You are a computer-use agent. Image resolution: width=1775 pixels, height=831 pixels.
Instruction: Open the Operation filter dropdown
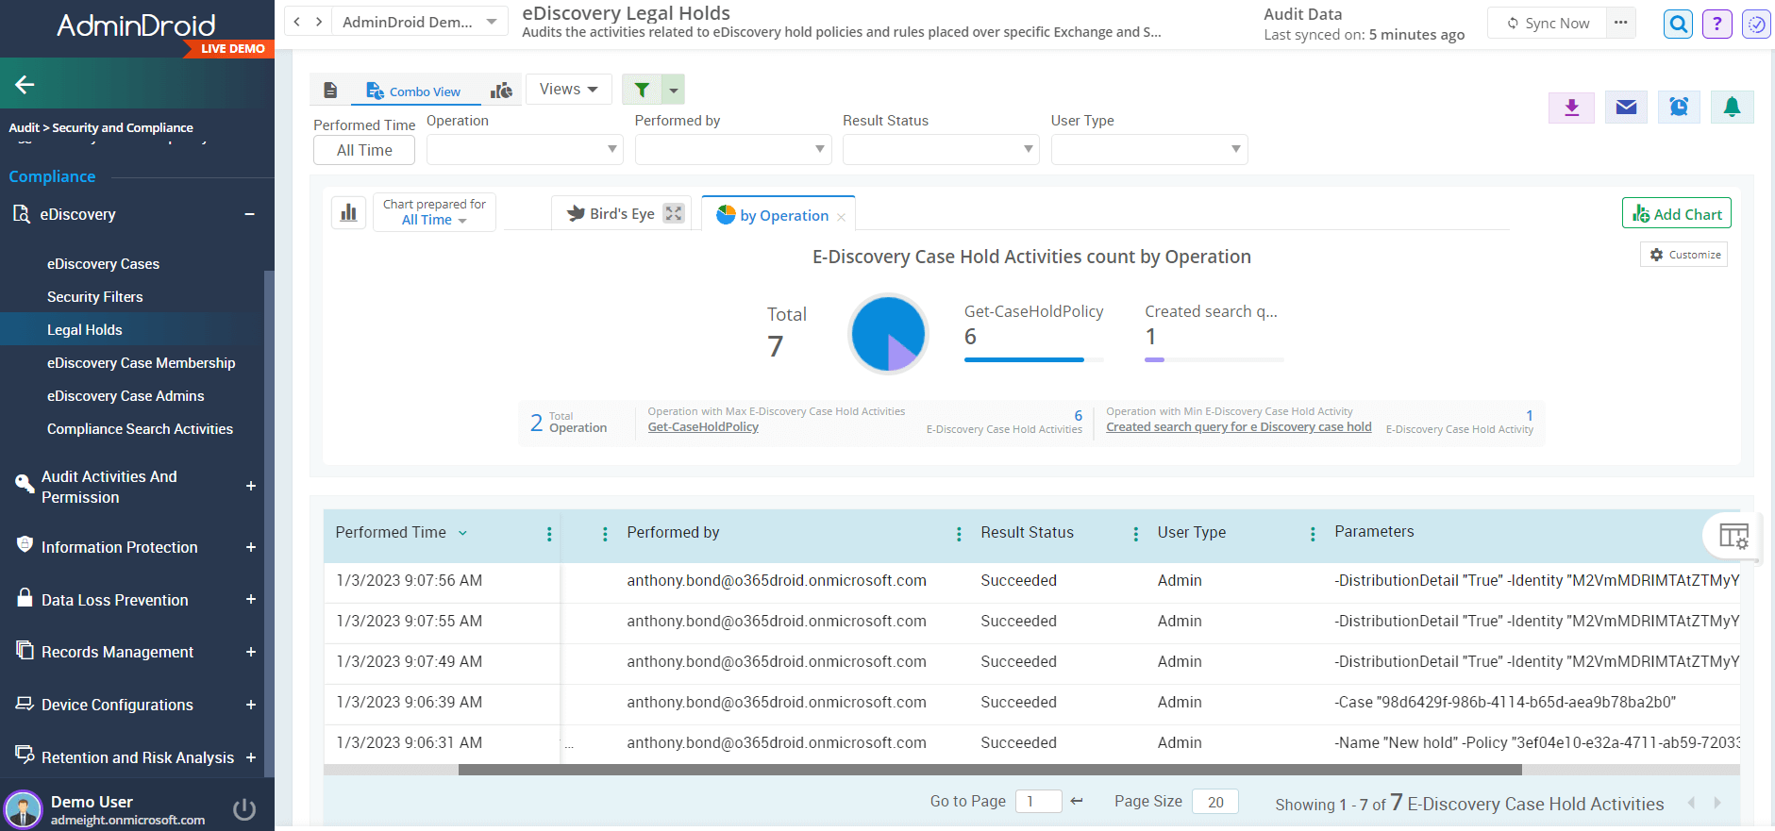525,150
